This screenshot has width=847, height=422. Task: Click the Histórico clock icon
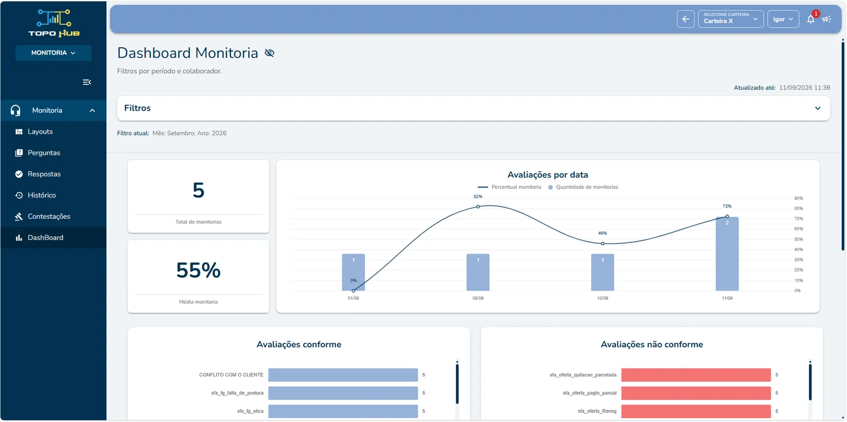point(19,195)
